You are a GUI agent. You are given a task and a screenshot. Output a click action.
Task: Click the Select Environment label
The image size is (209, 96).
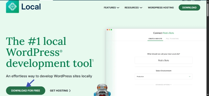(x=164, y=71)
